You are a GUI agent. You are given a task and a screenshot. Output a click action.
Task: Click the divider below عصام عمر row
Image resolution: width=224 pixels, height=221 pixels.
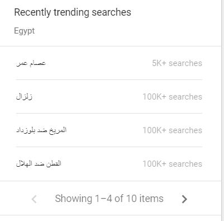click(109, 79)
